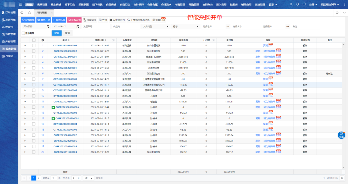This screenshot has width=348, height=184.
Task: Click the blue 搜索 button
Action: [57, 33]
